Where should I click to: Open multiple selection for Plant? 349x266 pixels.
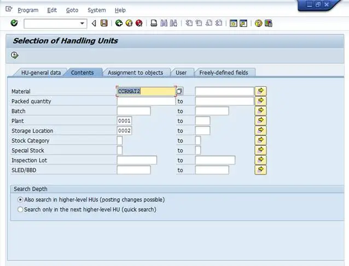[x=260, y=121]
